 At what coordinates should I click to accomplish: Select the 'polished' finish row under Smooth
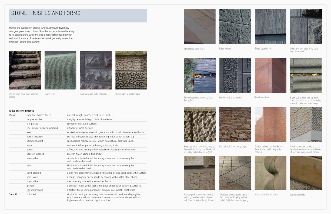[x=31, y=194]
